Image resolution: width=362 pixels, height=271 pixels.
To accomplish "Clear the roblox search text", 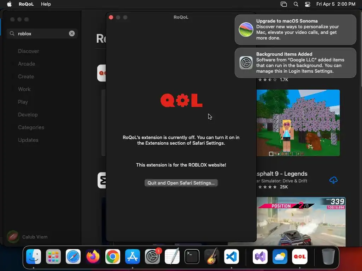I will (x=72, y=34).
